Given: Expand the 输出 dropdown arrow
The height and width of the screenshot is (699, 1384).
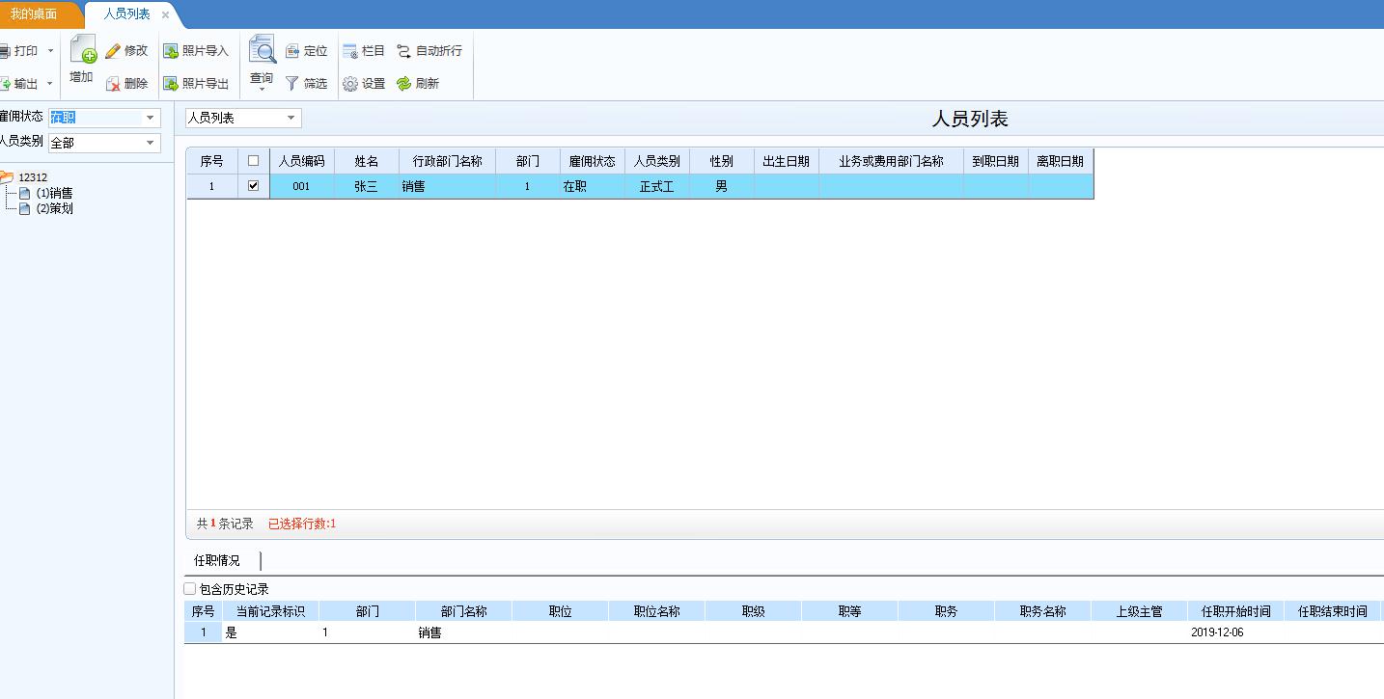Looking at the screenshot, I should 50,84.
